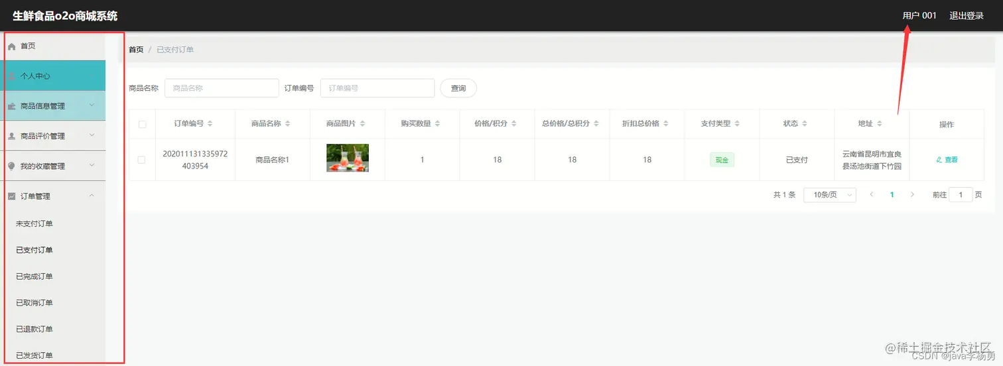Screen dimensions: 1003x366
Task: Click the 前往 page jump input
Action: [961, 194]
